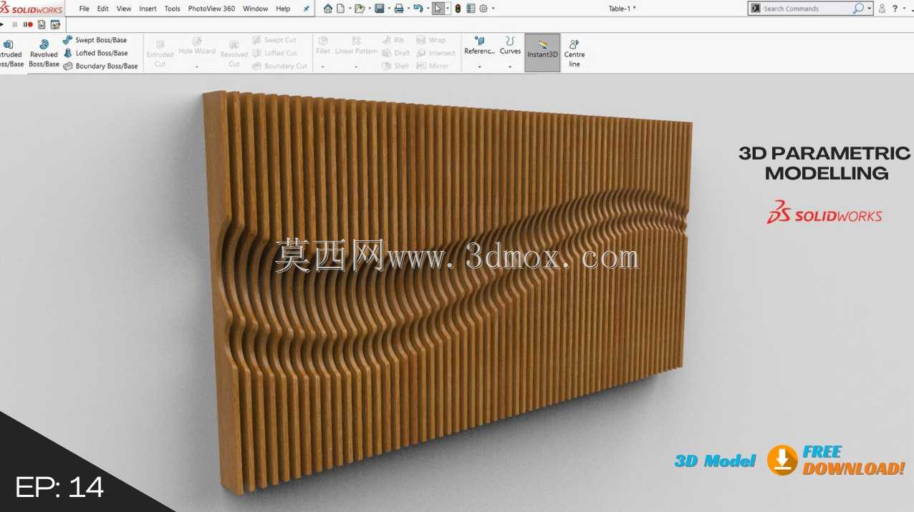The image size is (914, 512).
Task: Choose Lofted Boss/Base feature
Action: (95, 53)
